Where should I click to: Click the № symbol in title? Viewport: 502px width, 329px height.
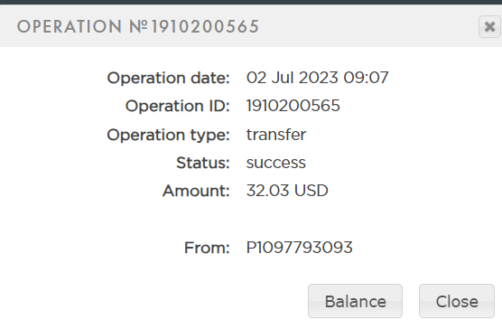click(138, 26)
